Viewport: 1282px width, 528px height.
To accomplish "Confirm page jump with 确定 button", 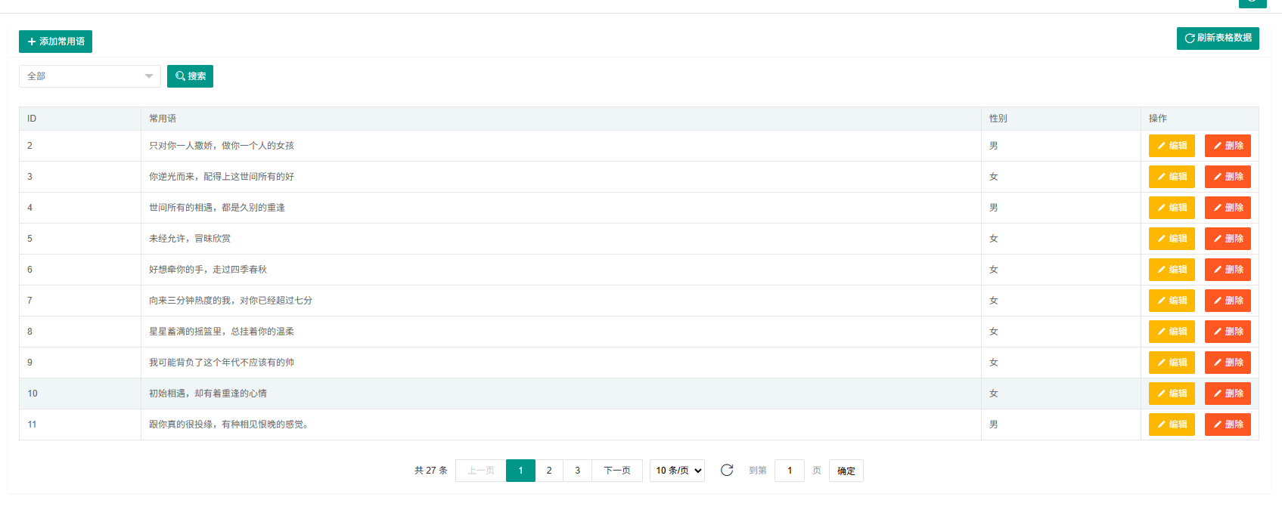I will click(846, 471).
